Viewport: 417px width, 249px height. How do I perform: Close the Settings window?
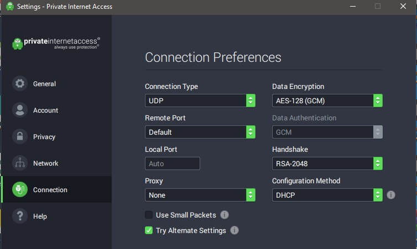tap(403, 6)
